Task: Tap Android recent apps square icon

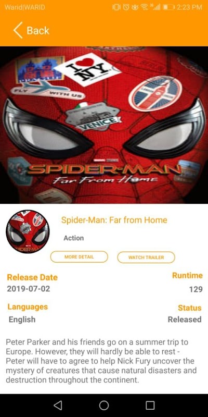Action: [x=150, y=406]
